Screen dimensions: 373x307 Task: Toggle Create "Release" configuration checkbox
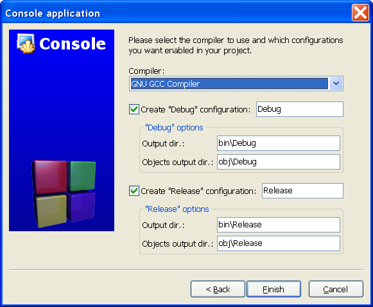(x=134, y=191)
